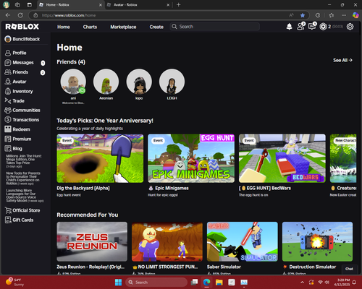362x289 pixels.
Task: Open Windows Start button
Action: point(118,282)
